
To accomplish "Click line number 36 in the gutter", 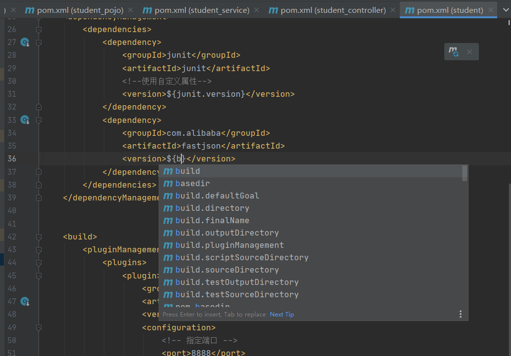I will (x=12, y=159).
